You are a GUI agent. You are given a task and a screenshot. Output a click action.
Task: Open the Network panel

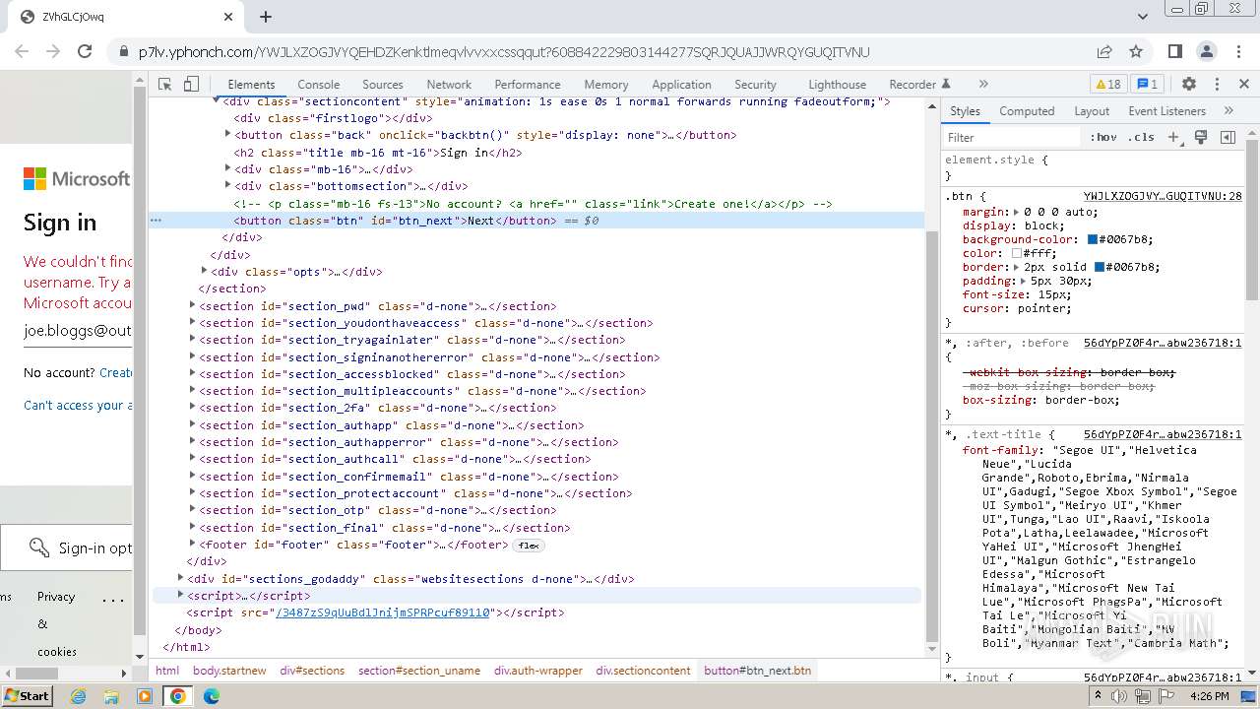[x=449, y=85]
